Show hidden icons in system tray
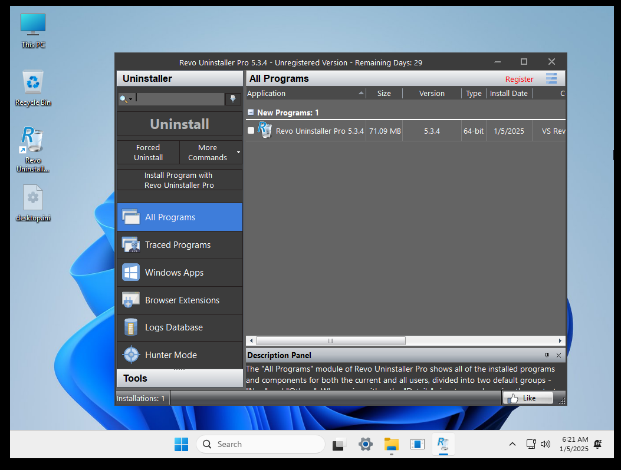Image resolution: width=621 pixels, height=470 pixels. coord(512,444)
